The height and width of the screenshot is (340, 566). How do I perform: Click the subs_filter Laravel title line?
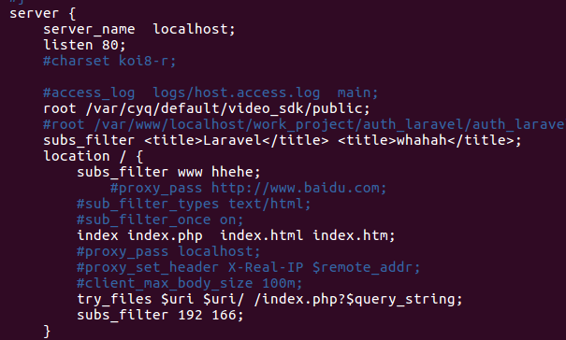(x=283, y=140)
